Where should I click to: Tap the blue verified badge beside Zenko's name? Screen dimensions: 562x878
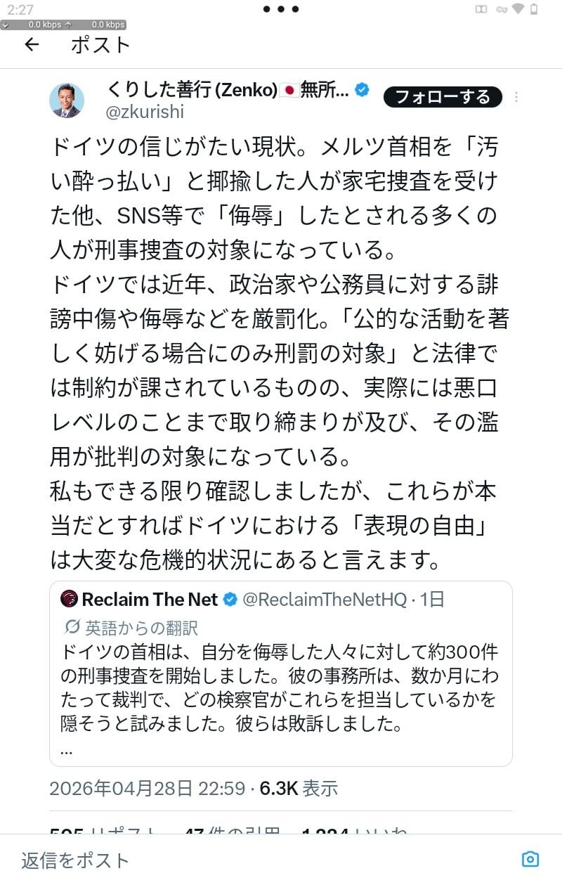(x=362, y=90)
